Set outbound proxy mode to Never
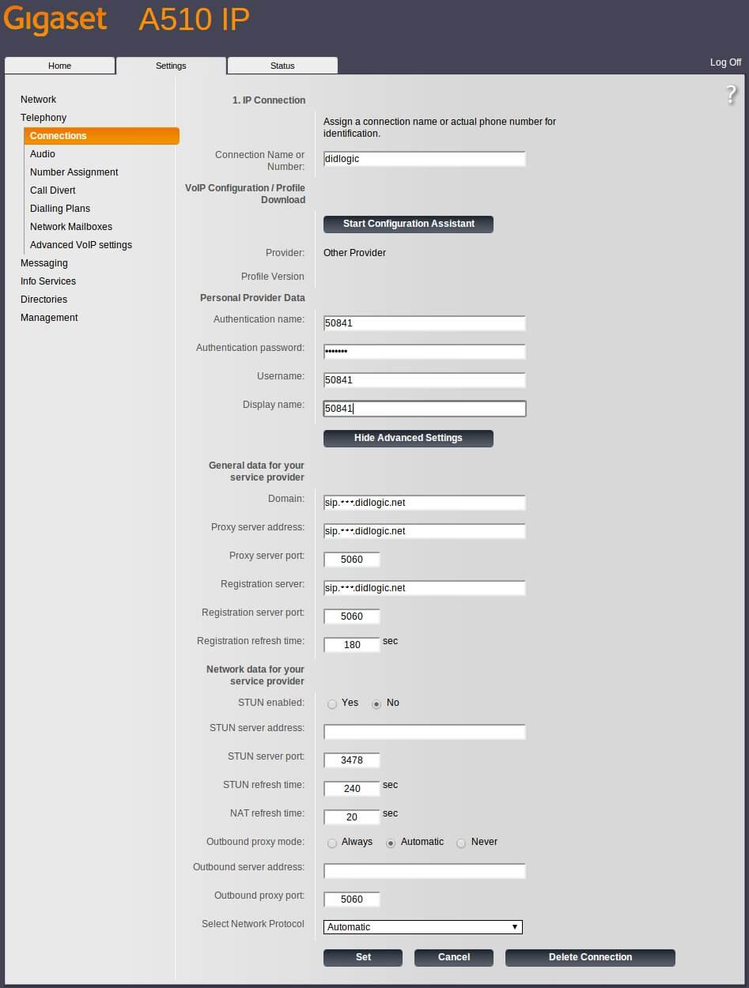The height and width of the screenshot is (988, 749). [x=461, y=843]
